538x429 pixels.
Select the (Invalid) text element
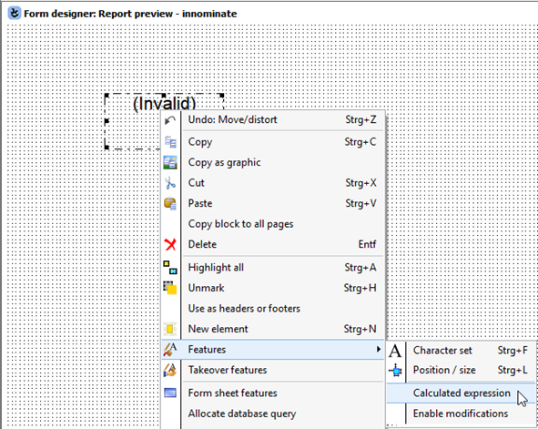point(164,103)
